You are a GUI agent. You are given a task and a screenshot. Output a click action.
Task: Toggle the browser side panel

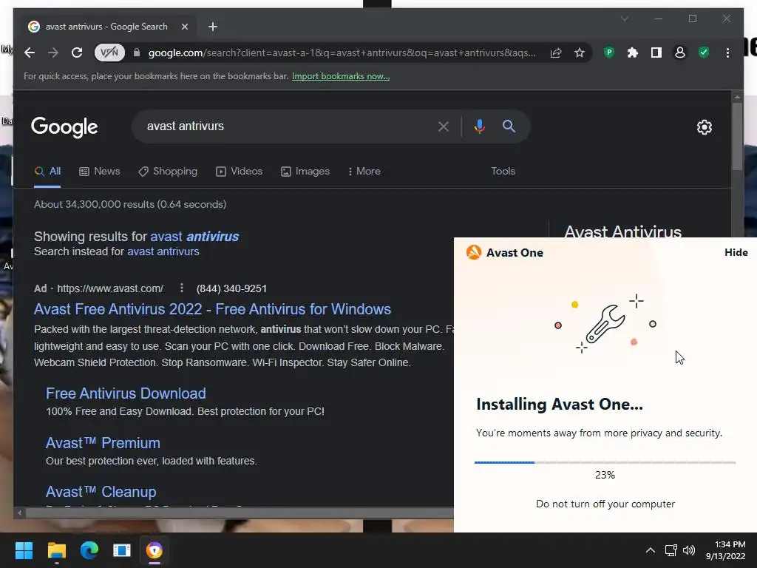tap(656, 53)
